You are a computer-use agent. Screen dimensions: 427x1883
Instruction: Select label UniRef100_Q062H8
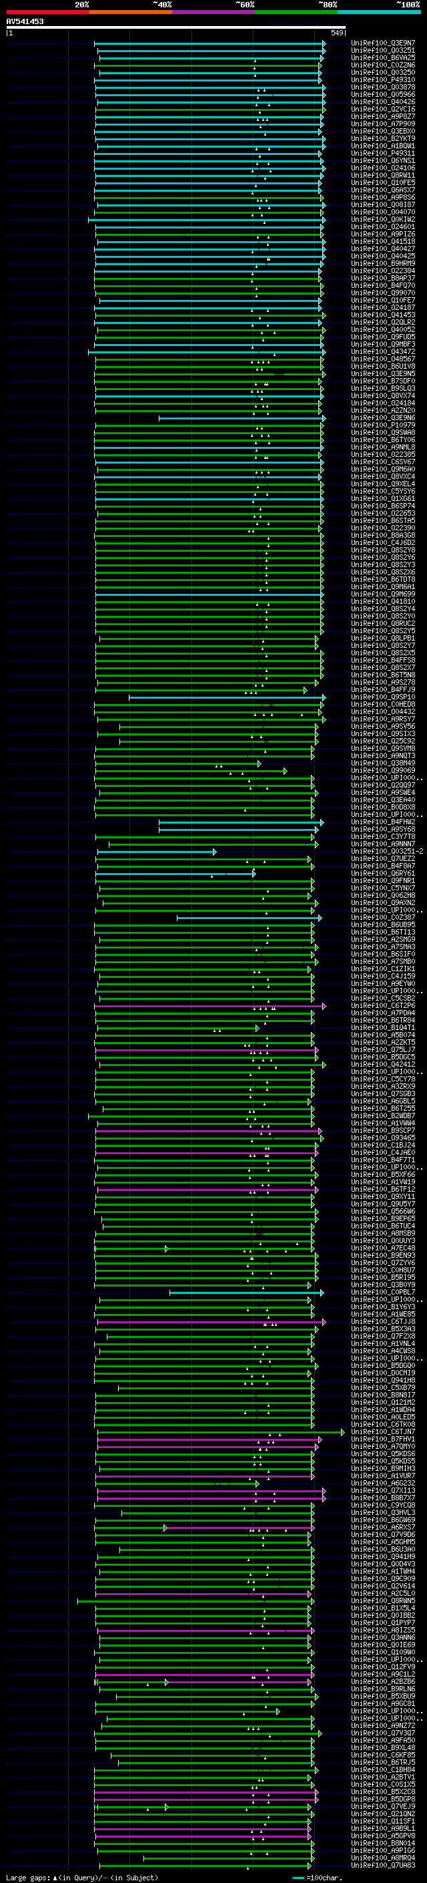click(383, 896)
